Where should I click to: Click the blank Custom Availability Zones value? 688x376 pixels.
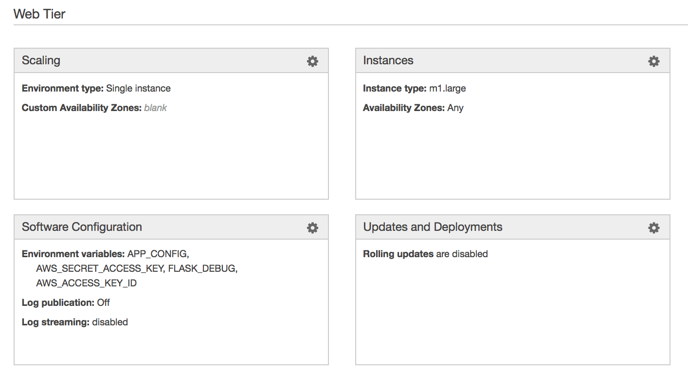(x=155, y=108)
